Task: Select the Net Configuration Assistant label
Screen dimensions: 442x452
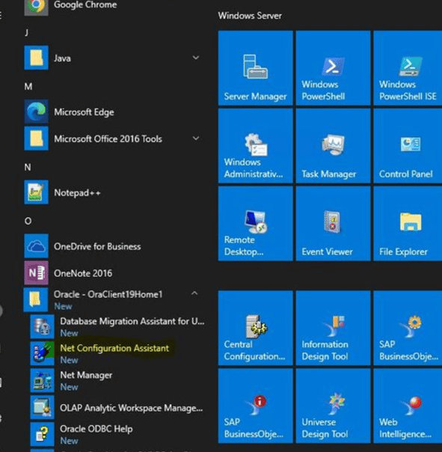Action: point(114,348)
